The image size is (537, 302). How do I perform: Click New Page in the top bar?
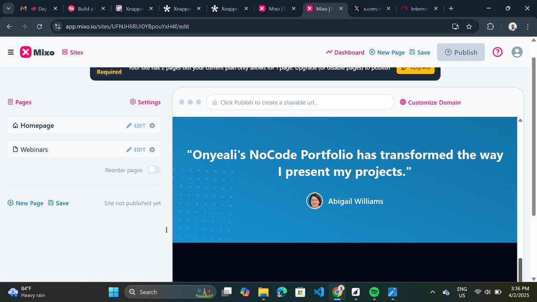[x=387, y=52]
